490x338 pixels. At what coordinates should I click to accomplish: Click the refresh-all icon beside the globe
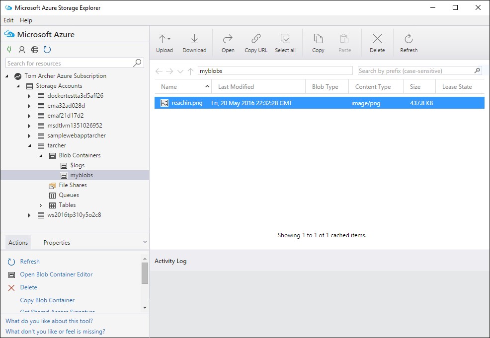(x=47, y=49)
